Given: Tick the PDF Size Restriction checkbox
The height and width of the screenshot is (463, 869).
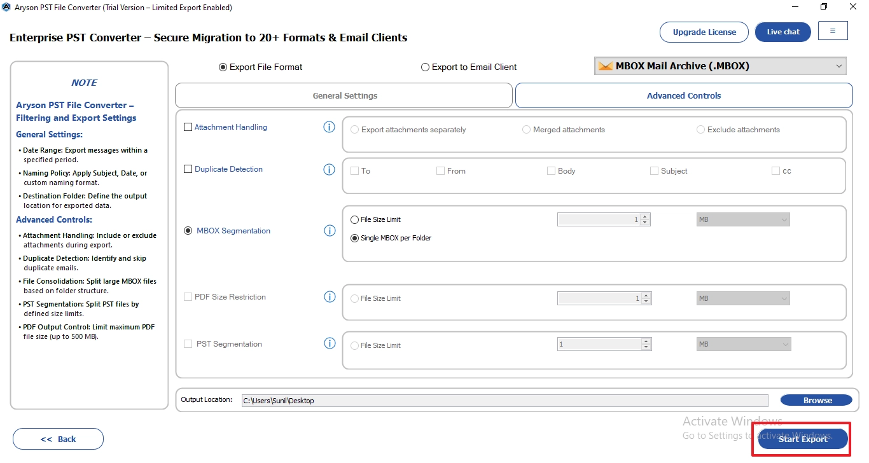Looking at the screenshot, I should (x=188, y=297).
